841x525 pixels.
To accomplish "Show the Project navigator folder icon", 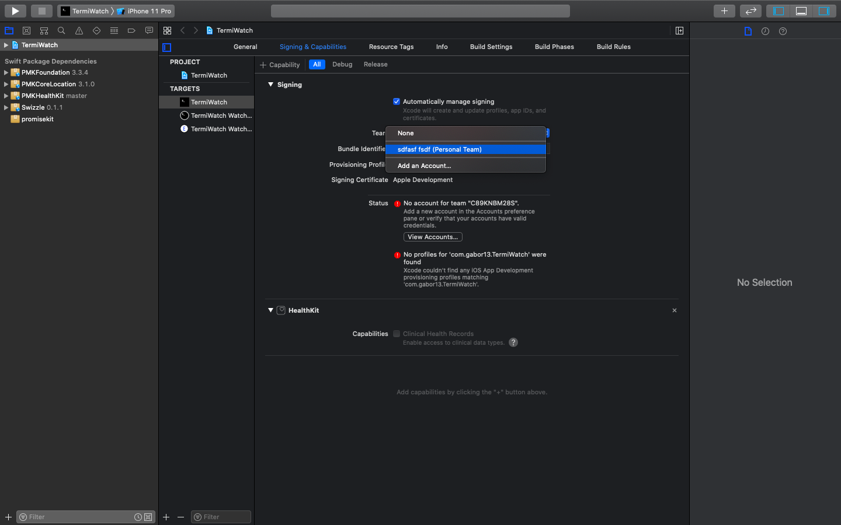I will (x=9, y=30).
